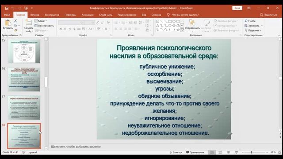Click the decrease font size icon
283x159 pixels.
coord(102,23)
